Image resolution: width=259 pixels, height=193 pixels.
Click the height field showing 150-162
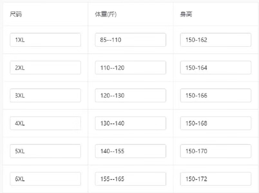pyautogui.click(x=216, y=40)
